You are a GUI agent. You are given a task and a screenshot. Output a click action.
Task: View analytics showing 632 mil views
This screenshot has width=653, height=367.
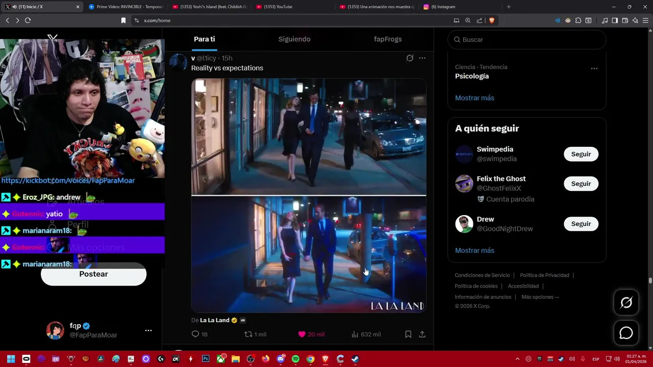[366, 334]
